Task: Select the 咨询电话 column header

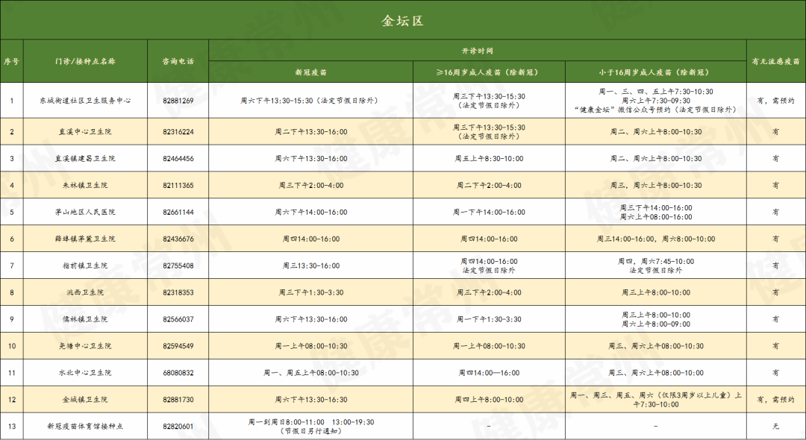Action: click(178, 61)
